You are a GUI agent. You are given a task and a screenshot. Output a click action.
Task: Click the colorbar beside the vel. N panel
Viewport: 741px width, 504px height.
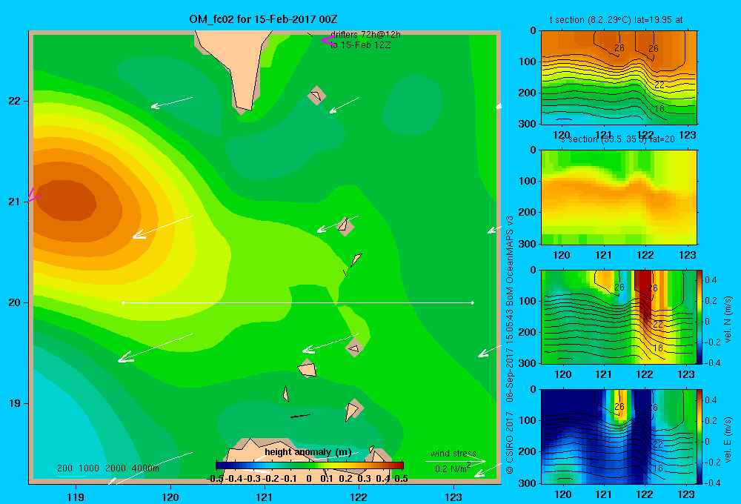click(700, 316)
